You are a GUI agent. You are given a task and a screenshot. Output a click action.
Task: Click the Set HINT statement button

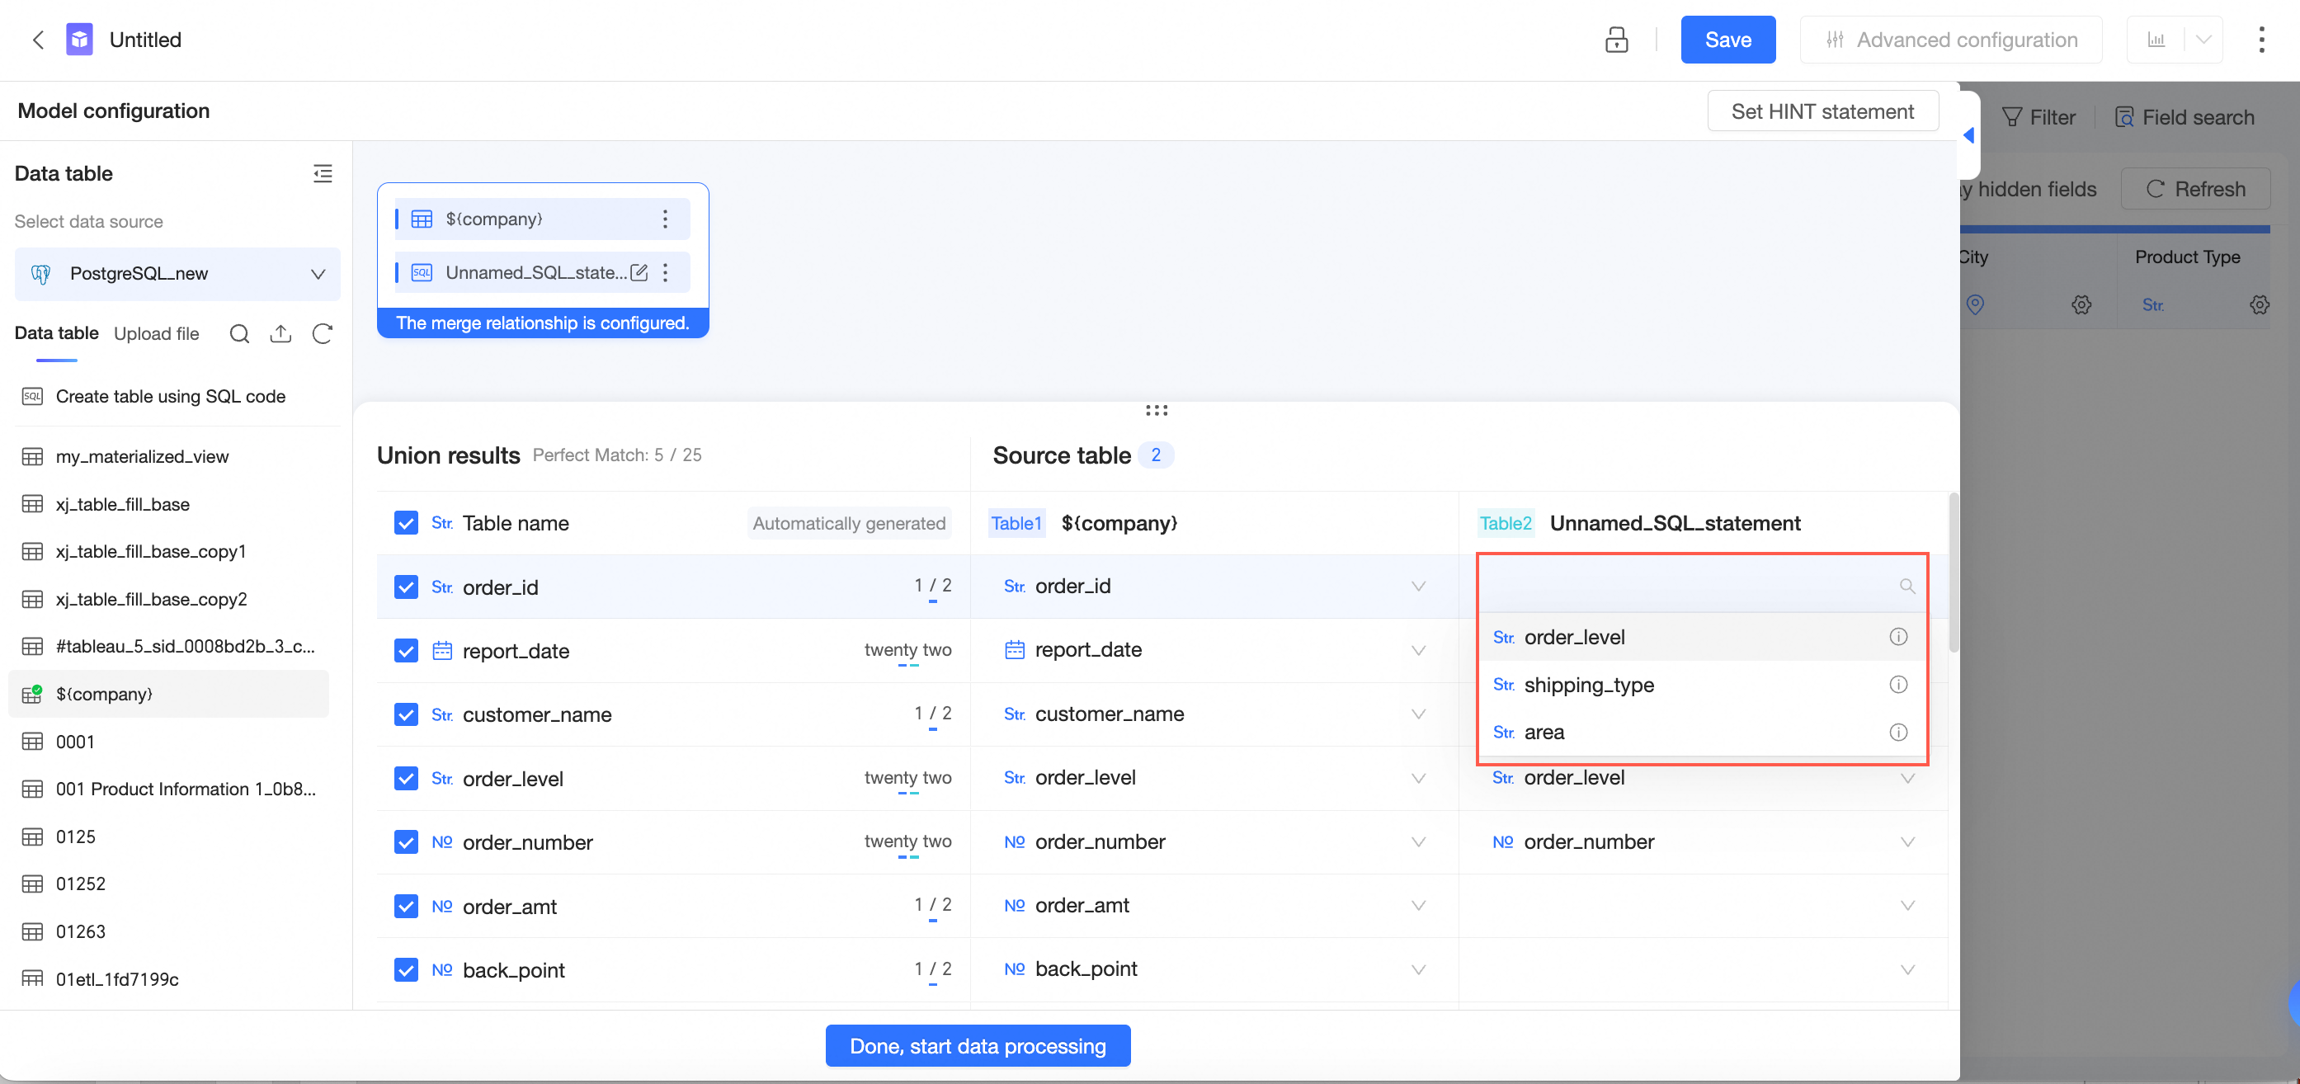pyautogui.click(x=1822, y=111)
